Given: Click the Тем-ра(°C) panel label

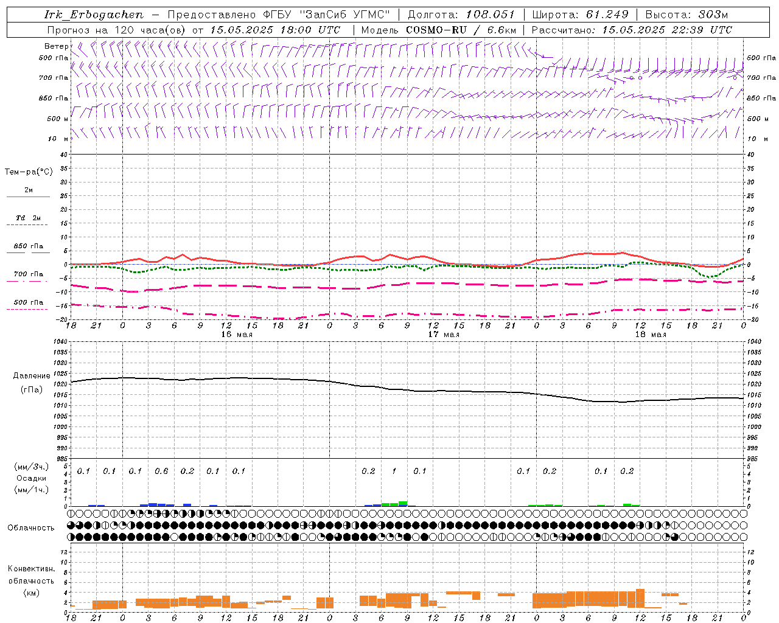Looking at the screenshot, I should point(29,172).
